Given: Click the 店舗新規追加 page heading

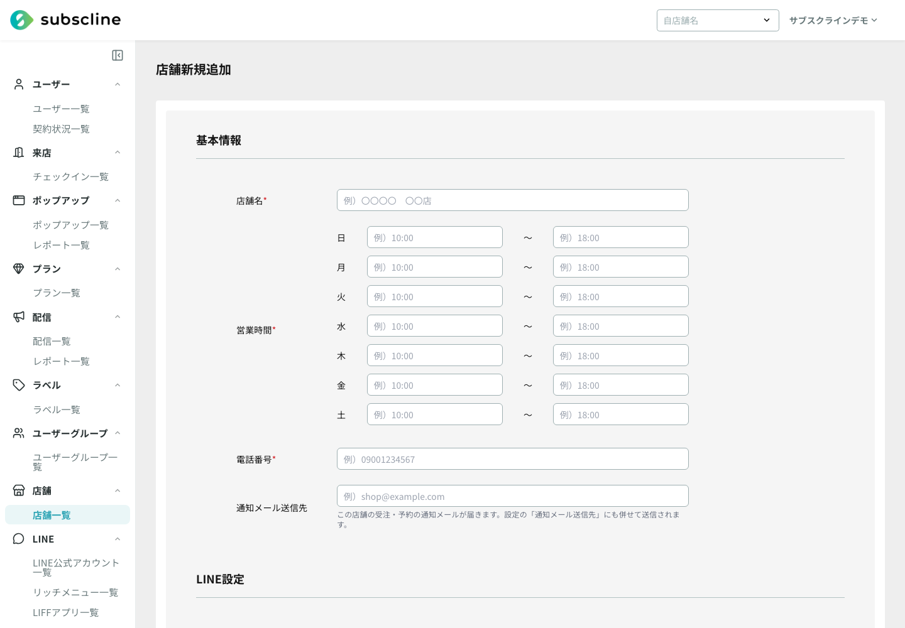Looking at the screenshot, I should (194, 70).
